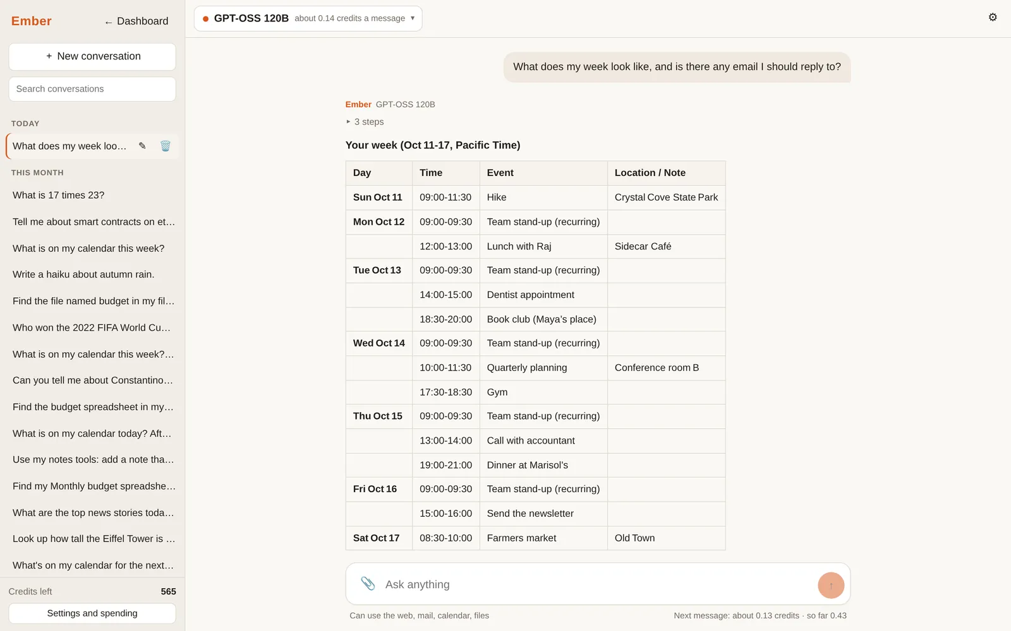
Task: Delete conversation with trash icon
Action: 166,146
